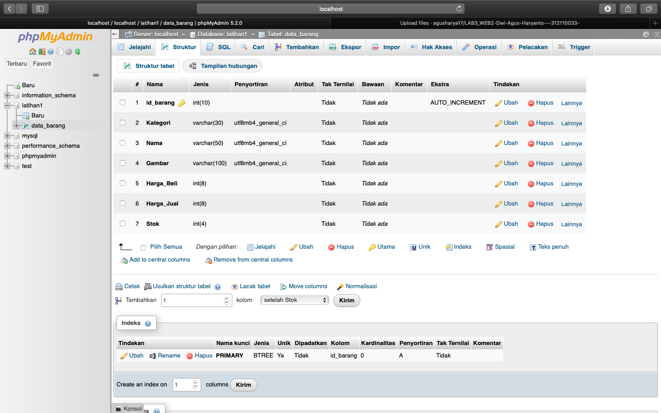Screen dimensions: 661x413
Task: Open Tampilan hubungan relation view
Action: (x=223, y=66)
